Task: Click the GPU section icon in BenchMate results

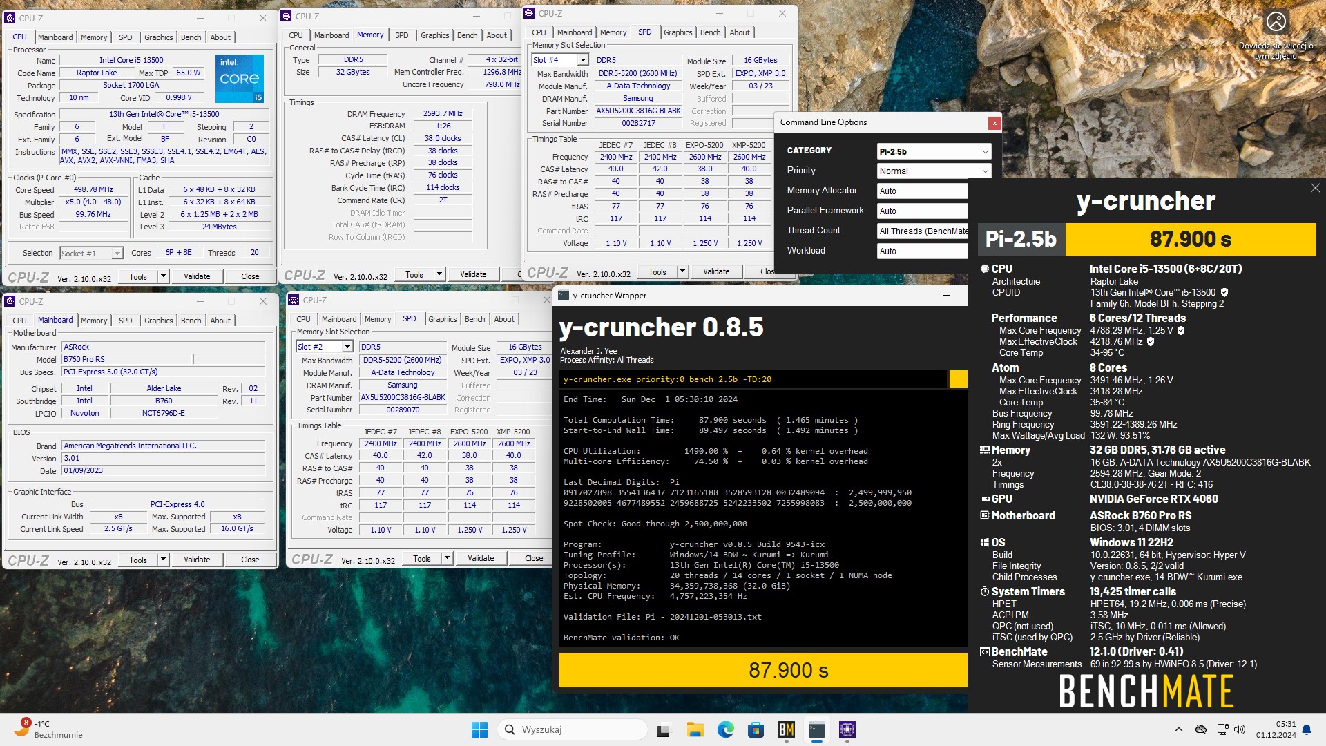Action: (985, 499)
